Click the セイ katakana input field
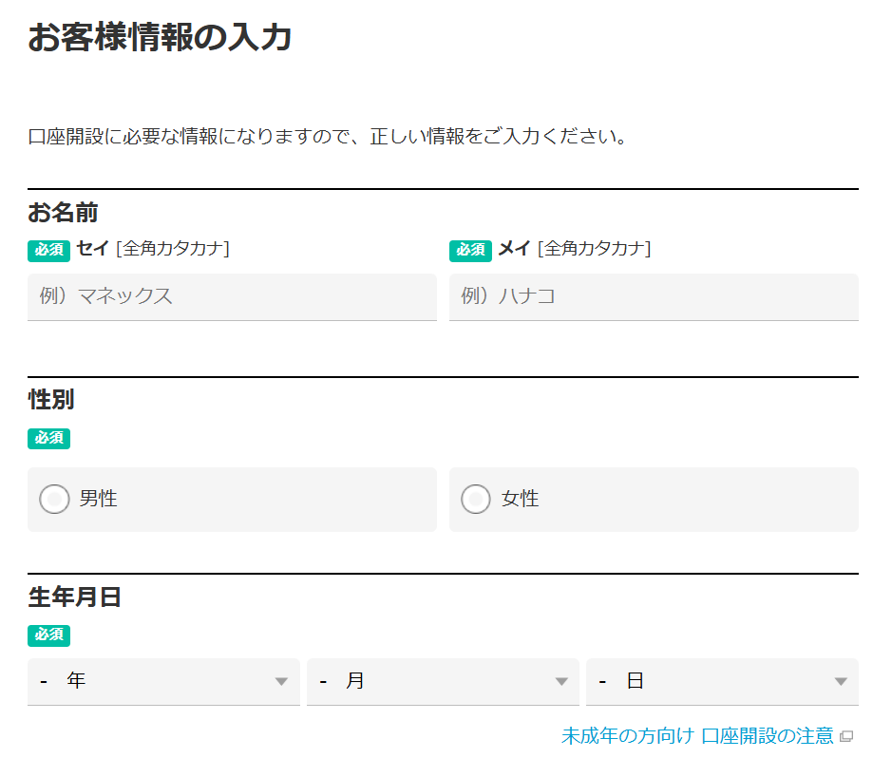Viewport: 873px width, 758px height. click(x=232, y=296)
